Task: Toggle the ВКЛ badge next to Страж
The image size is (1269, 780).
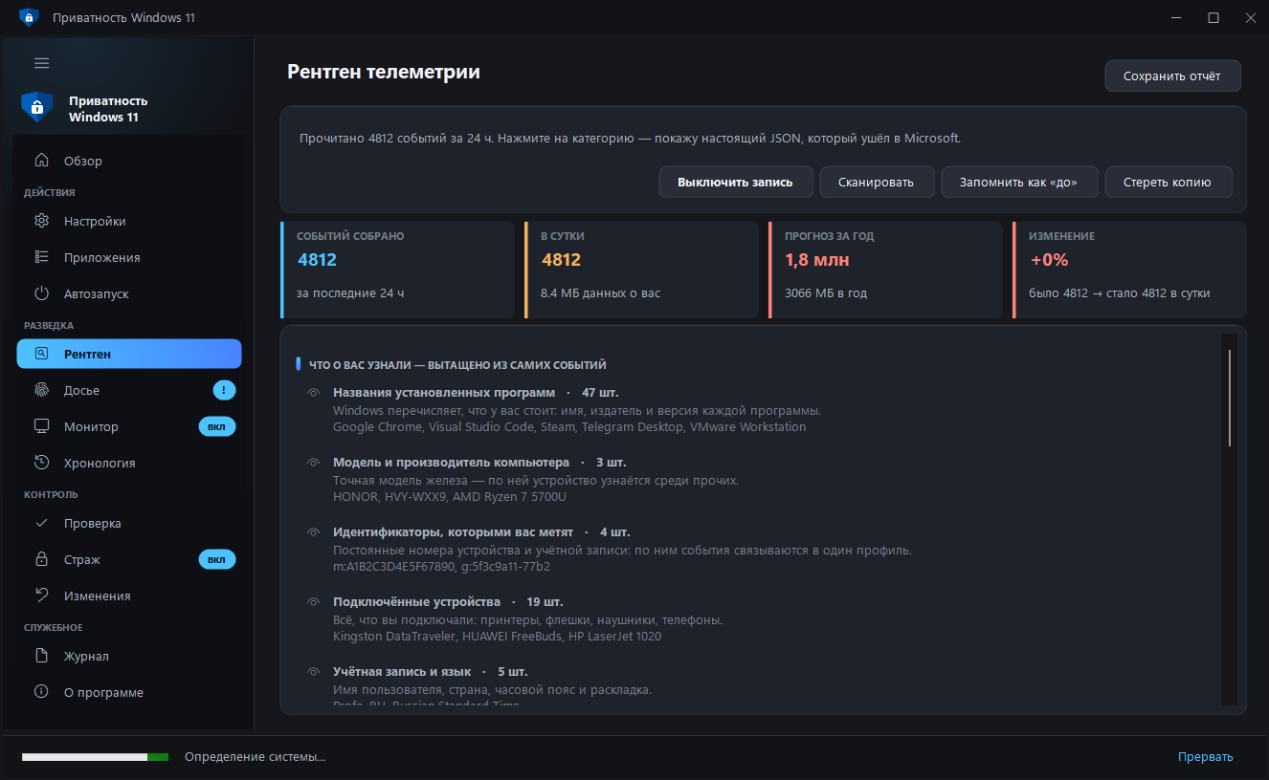Action: (217, 559)
